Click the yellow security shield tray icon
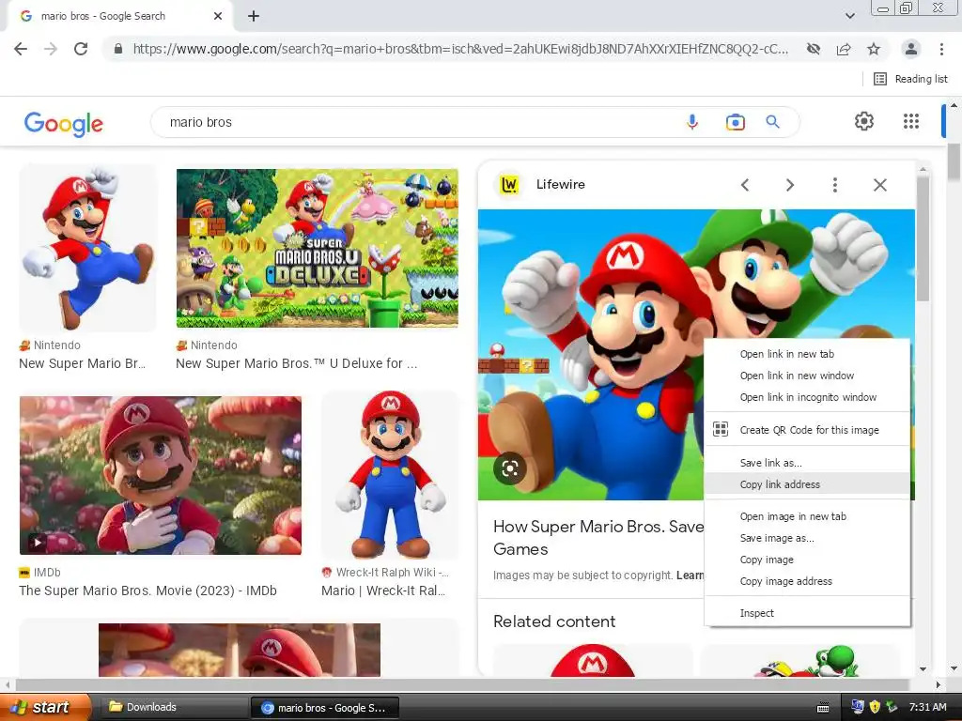 pos(875,708)
